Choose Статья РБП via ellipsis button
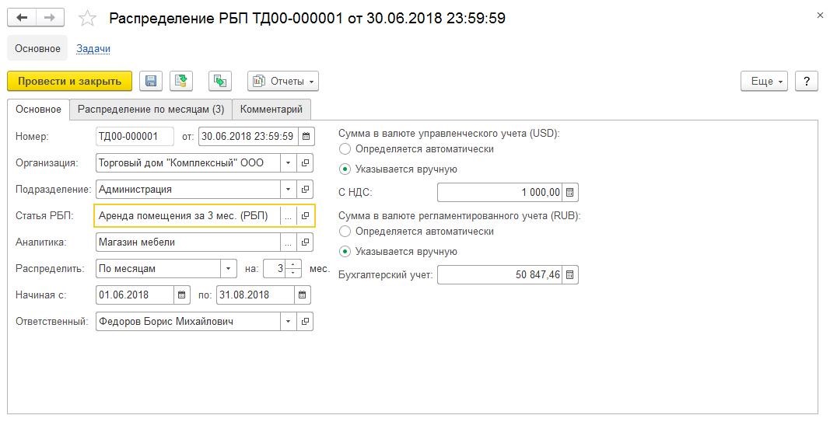Viewport: 830px width, 422px height. 288,216
